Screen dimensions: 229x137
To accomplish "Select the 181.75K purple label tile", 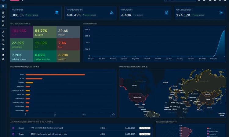I will point(21,32).
